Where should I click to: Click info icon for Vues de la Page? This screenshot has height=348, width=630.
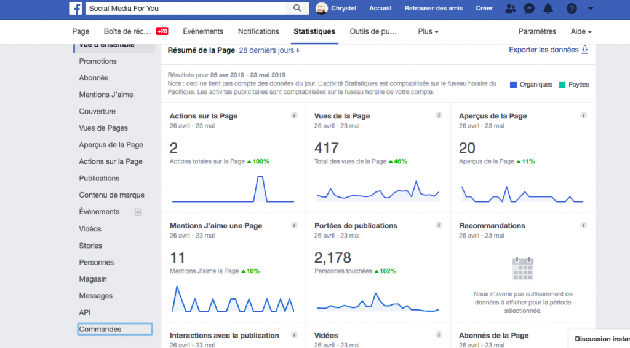[439, 115]
